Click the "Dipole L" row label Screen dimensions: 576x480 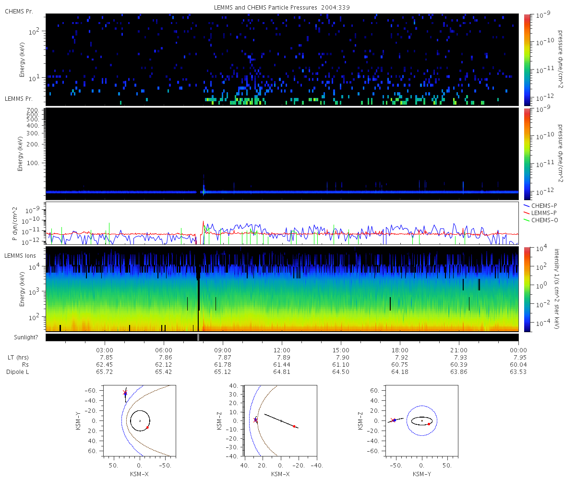pos(18,372)
